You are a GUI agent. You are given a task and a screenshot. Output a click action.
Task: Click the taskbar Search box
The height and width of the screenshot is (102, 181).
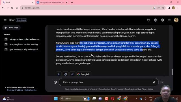click(75, 99)
